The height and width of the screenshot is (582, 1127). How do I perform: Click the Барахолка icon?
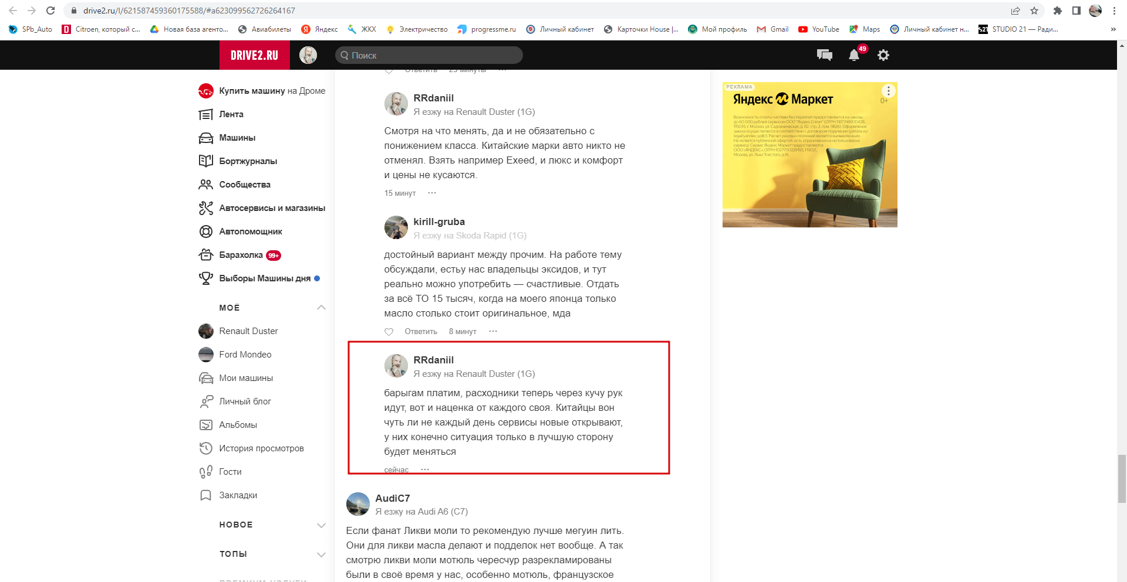206,255
